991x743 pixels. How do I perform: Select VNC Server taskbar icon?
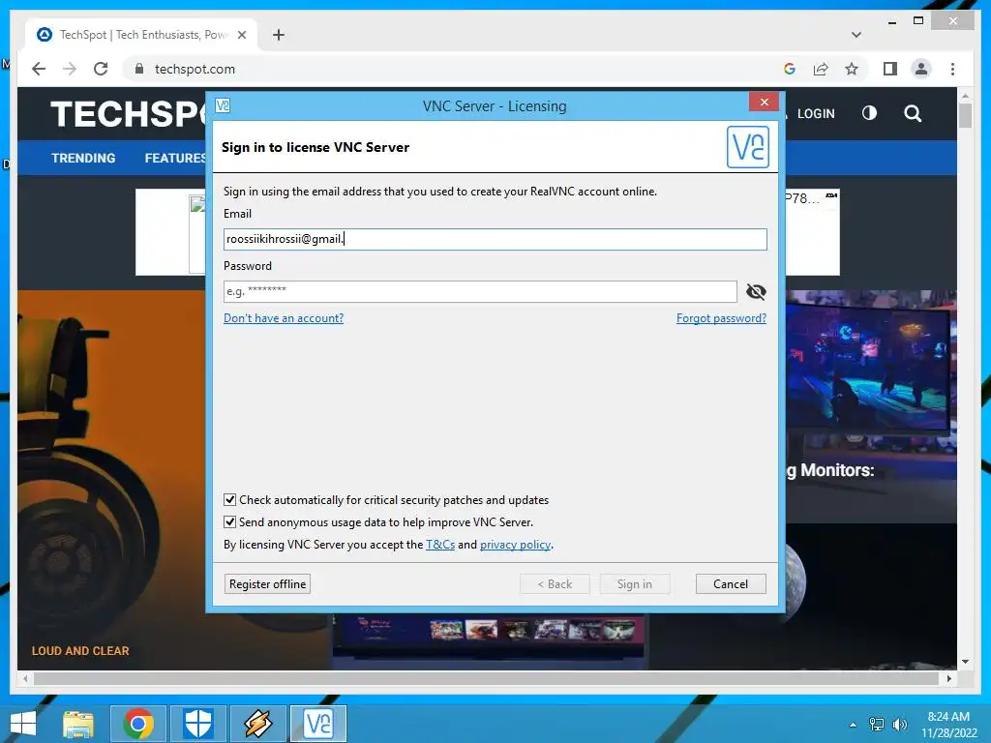317,724
